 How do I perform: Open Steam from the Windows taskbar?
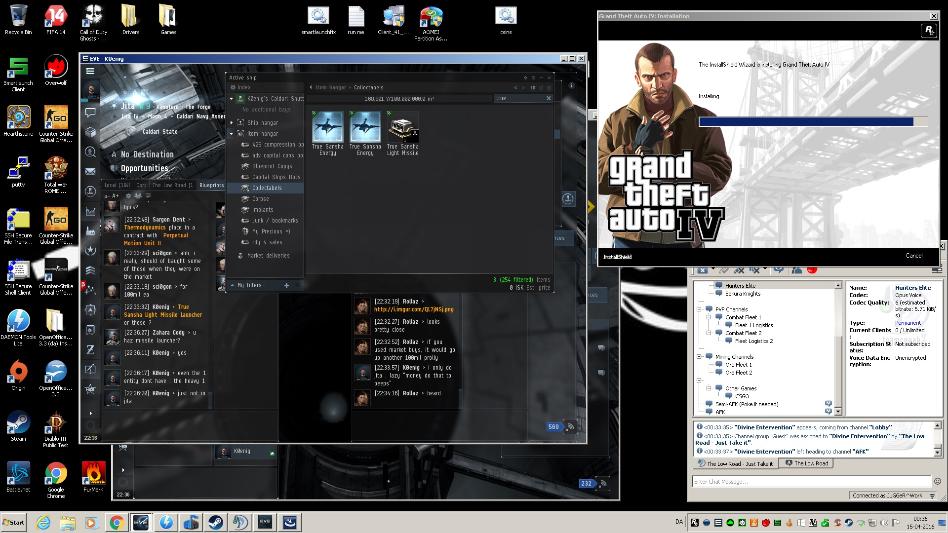[215, 522]
